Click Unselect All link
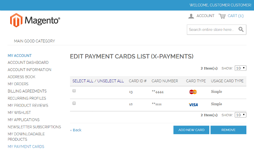 110,81
